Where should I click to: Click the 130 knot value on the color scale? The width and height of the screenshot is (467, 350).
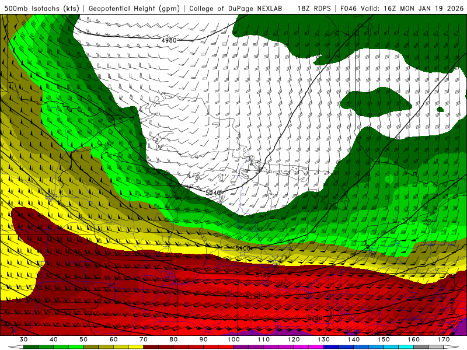(x=324, y=339)
